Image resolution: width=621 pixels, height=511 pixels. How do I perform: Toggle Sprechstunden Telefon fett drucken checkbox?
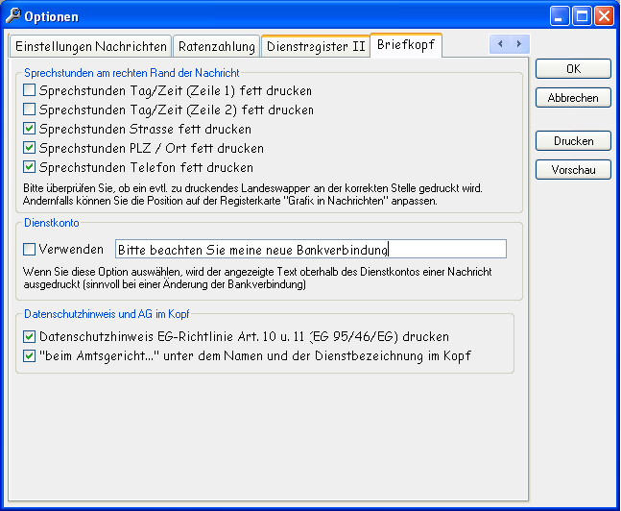coord(30,168)
